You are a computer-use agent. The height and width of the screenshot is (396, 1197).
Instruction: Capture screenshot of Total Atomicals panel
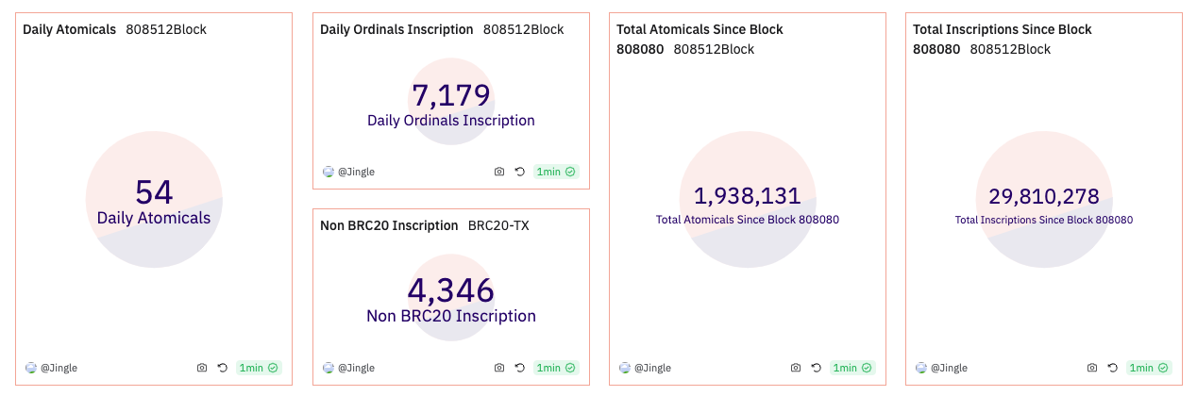tap(796, 368)
